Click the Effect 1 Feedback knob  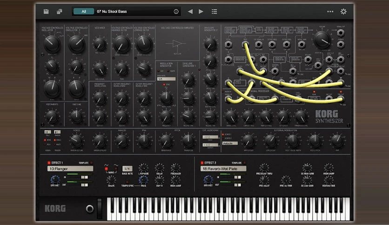[x=175, y=167]
